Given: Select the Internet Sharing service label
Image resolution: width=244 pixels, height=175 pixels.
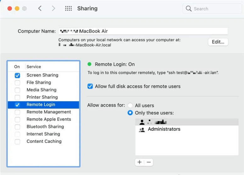Looking at the screenshot, I should coord(43,134).
